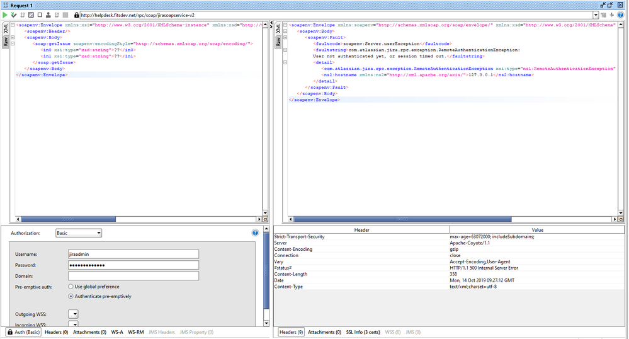The width and height of the screenshot is (629, 339).
Task: Click the Username field containing jiraadmin
Action: point(133,255)
